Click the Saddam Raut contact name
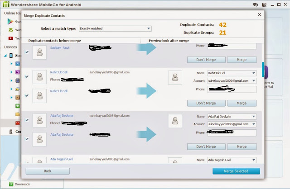 (x=60, y=47)
